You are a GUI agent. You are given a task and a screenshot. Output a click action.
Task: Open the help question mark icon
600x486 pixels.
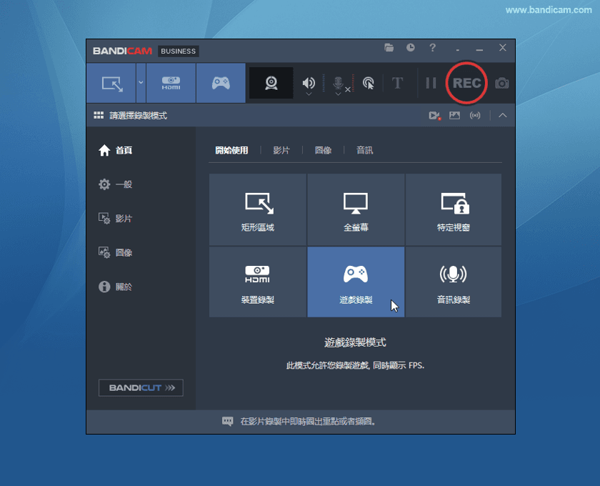pos(432,47)
